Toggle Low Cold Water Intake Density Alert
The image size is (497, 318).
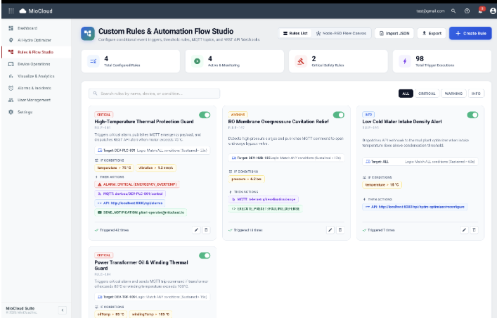tap(473, 115)
